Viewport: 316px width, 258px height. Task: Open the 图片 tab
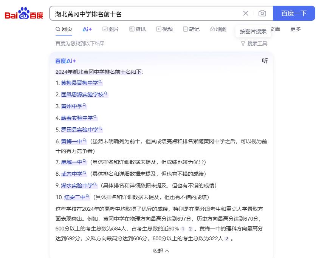coord(111,29)
